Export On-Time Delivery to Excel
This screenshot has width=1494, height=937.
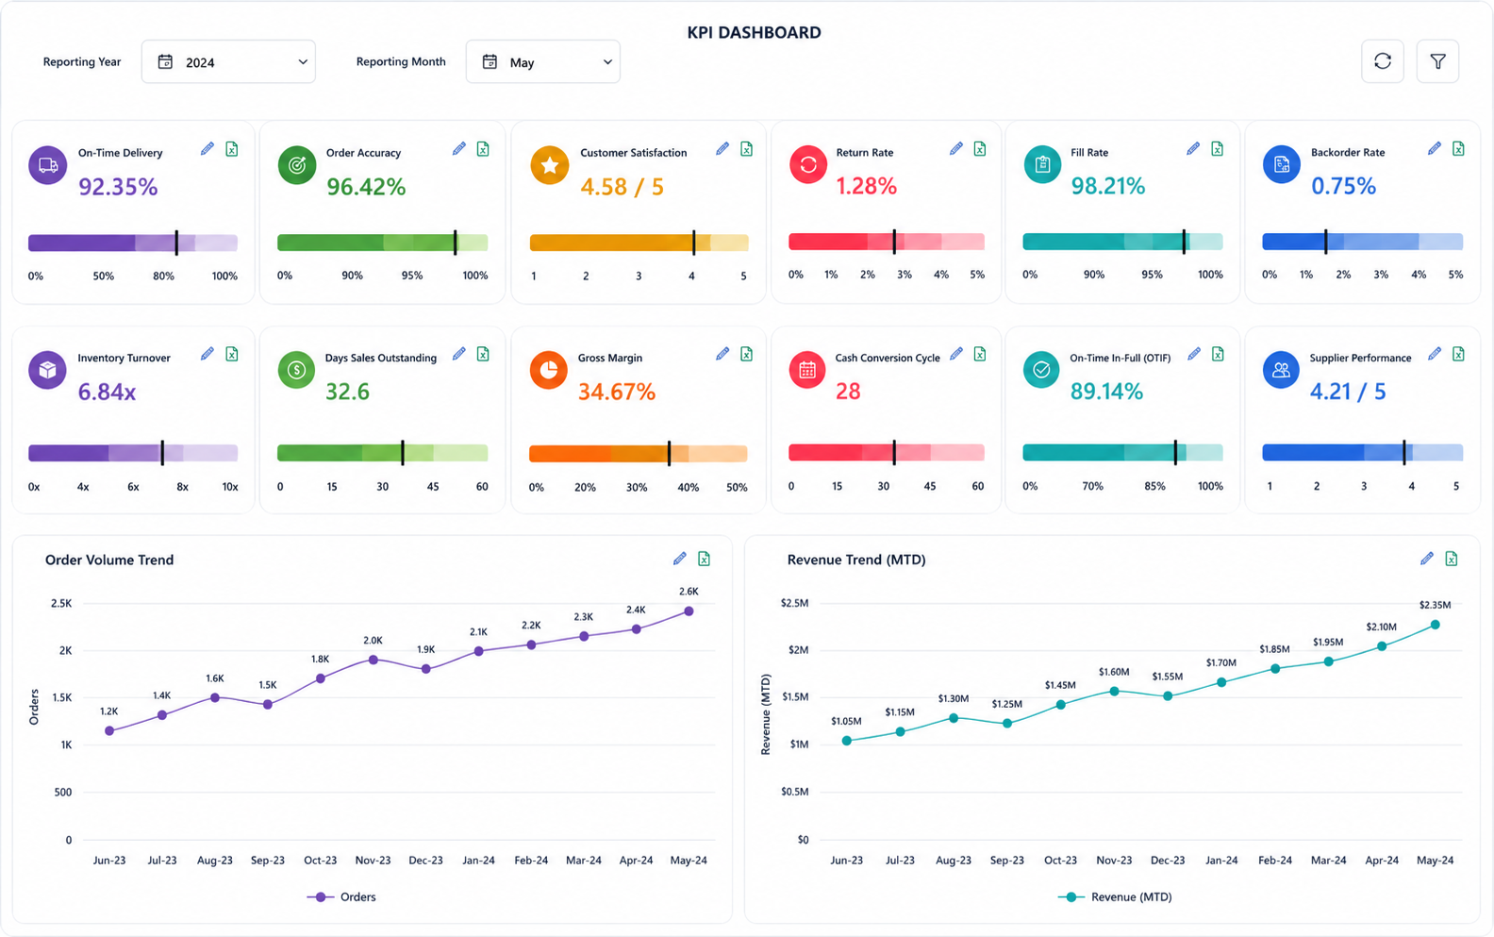tap(232, 149)
